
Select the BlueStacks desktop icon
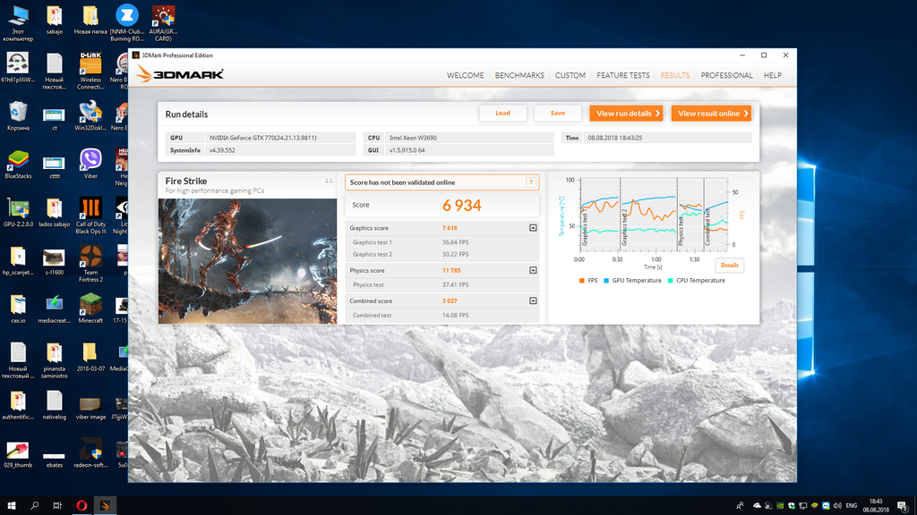18,164
